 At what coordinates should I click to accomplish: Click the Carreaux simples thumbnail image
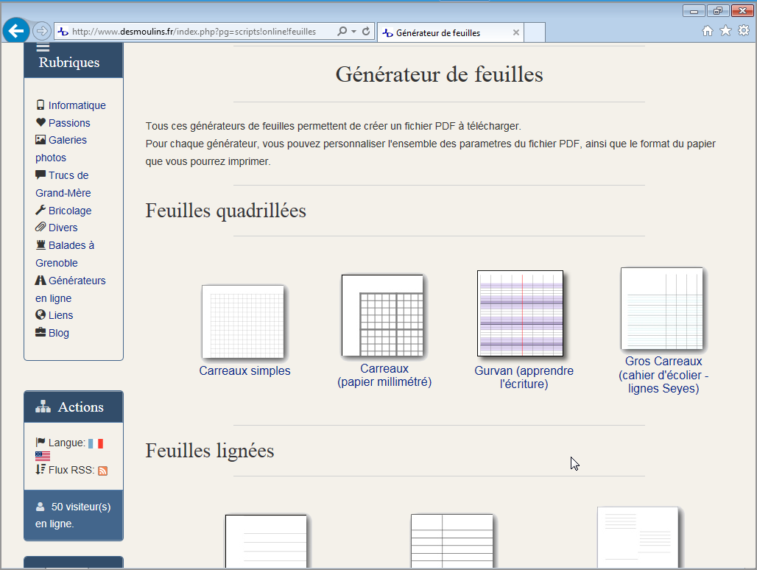pyautogui.click(x=243, y=321)
